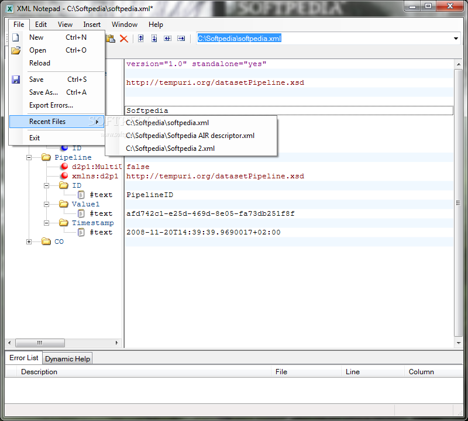Click value pane scroll down arrow

pyautogui.click(x=459, y=343)
